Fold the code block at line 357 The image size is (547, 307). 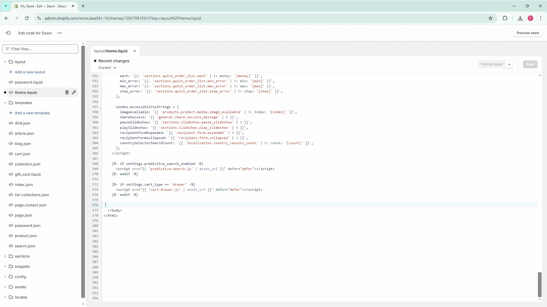pos(100,108)
